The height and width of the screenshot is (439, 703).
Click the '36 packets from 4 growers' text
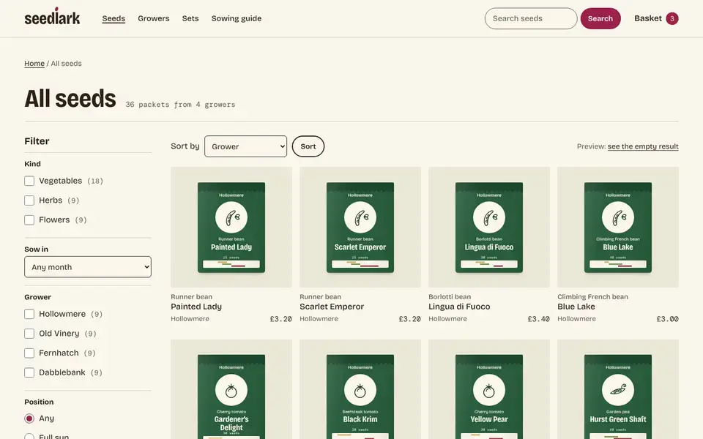[x=180, y=105]
